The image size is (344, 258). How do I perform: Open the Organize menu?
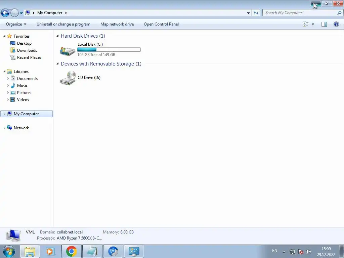click(16, 24)
